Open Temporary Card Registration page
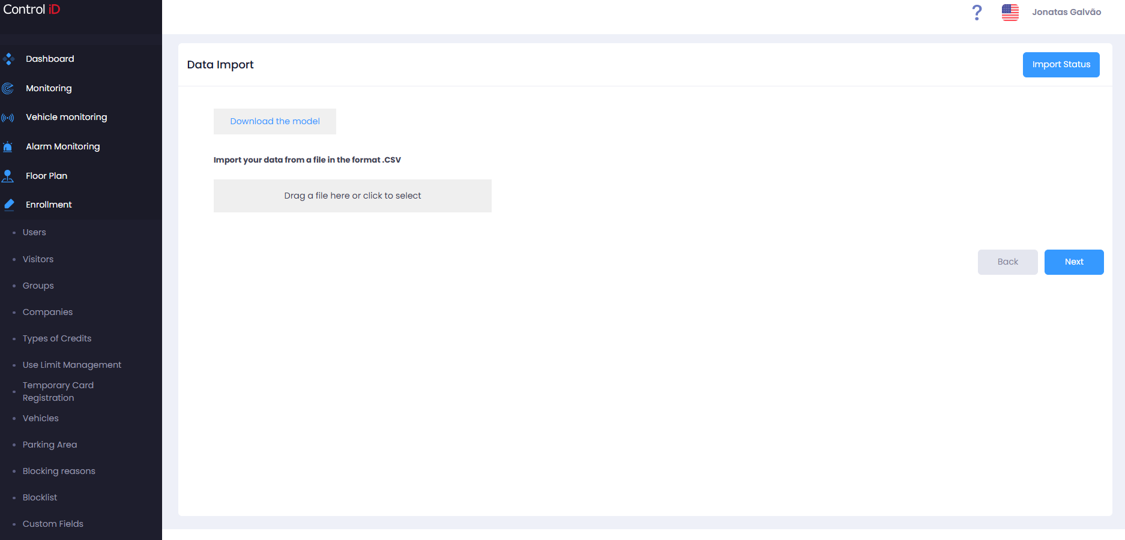The height and width of the screenshot is (540, 1125). tap(58, 391)
